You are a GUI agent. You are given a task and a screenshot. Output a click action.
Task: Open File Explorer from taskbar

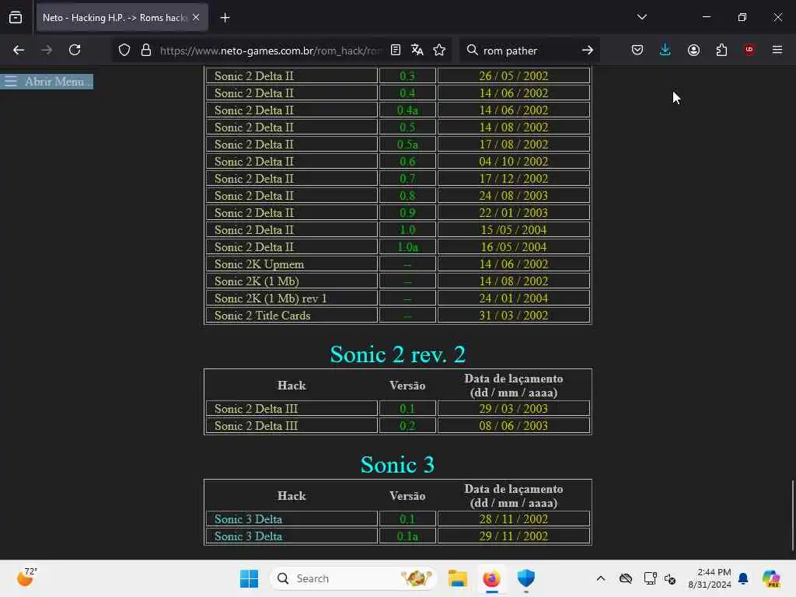click(x=457, y=578)
